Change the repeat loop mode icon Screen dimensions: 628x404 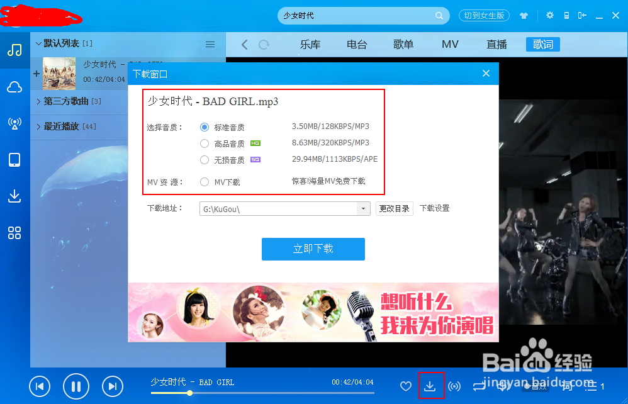479,386
